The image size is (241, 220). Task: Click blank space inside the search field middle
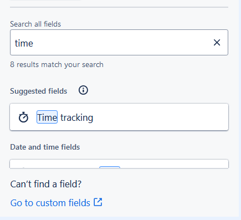click(x=122, y=43)
